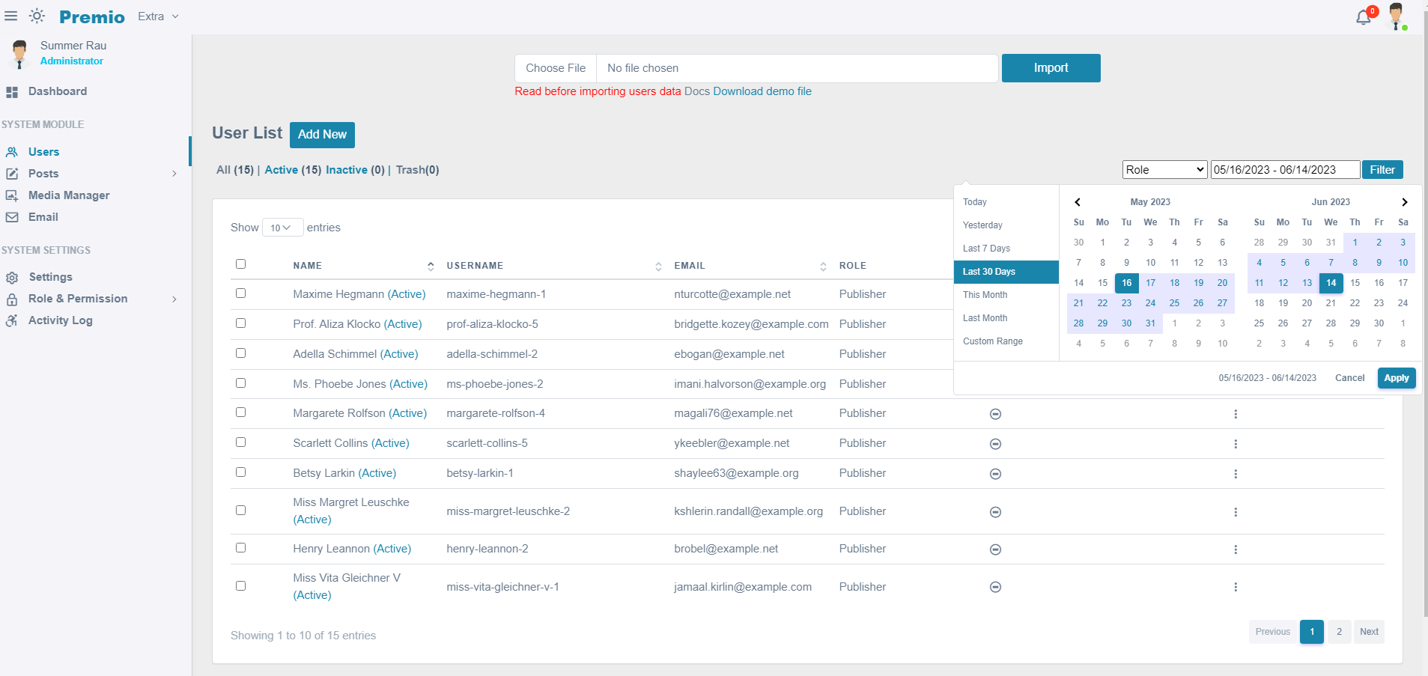Open Email from the sidebar
Screen dimensions: 1428x676
[x=43, y=217]
